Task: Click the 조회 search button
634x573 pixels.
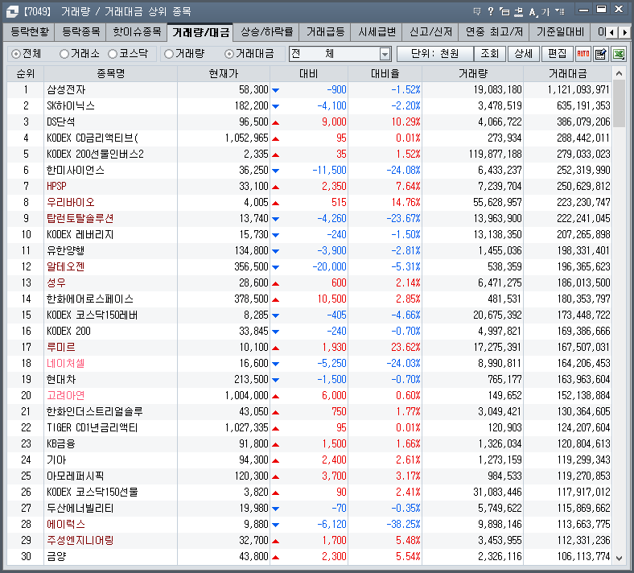Action: pos(490,53)
